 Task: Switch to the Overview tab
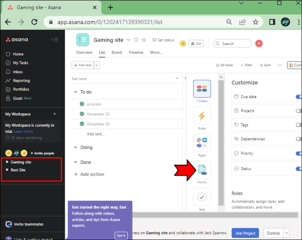pyautogui.click(x=84, y=53)
